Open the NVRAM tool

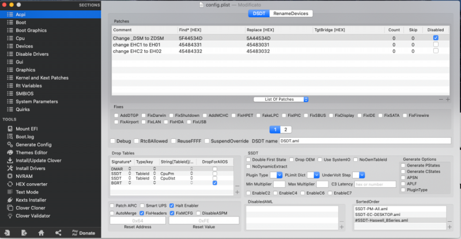25,176
